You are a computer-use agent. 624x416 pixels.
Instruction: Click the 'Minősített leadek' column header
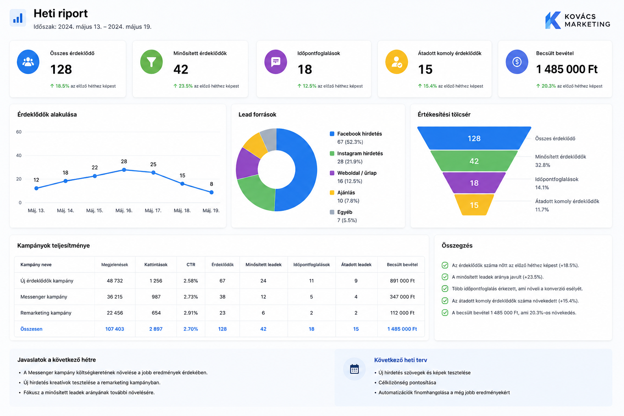click(263, 265)
